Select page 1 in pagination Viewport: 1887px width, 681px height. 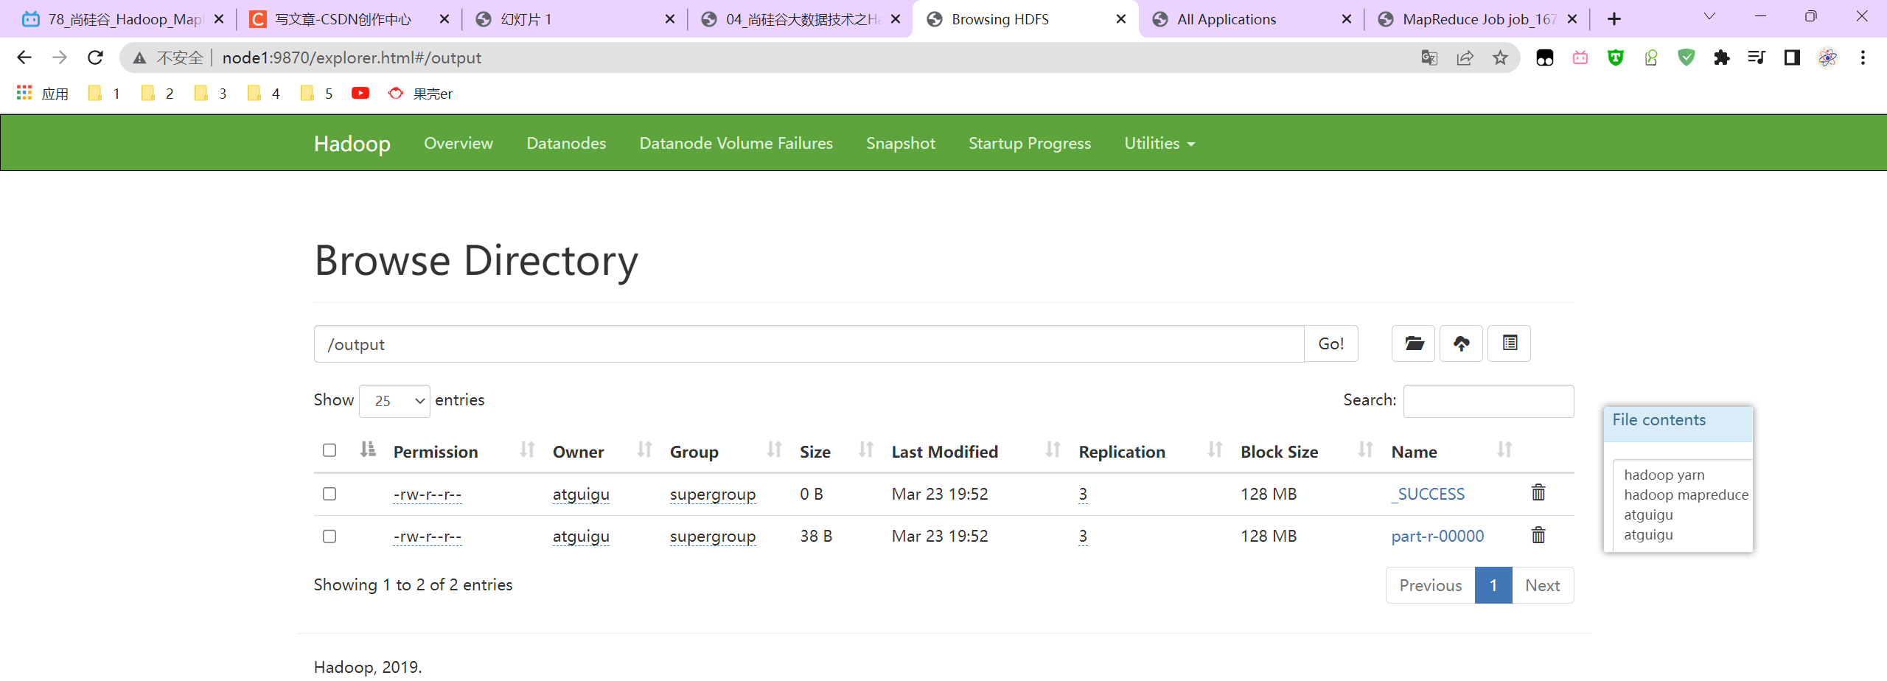pyautogui.click(x=1493, y=585)
